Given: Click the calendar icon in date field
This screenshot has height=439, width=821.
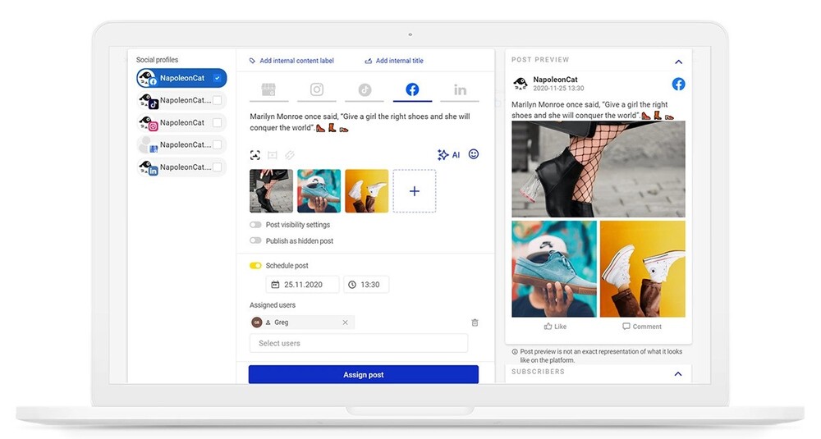Looking at the screenshot, I should [276, 285].
